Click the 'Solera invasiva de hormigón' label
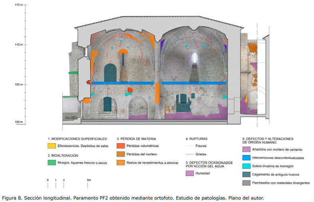This screenshot has width=314, height=202. (273, 166)
